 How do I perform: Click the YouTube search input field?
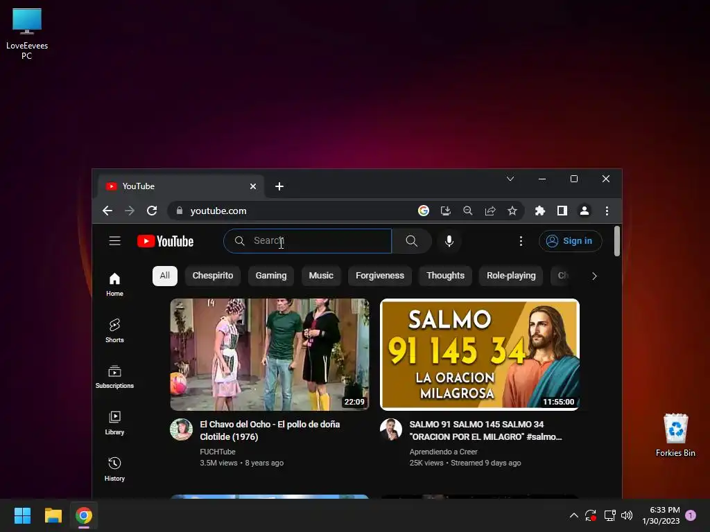[x=308, y=241]
